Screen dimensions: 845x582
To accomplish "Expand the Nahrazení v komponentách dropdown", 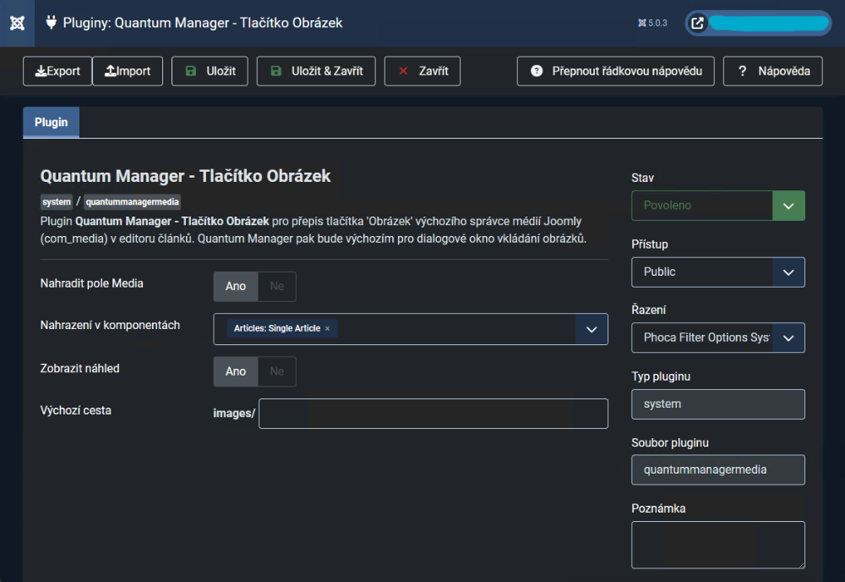I will click(591, 329).
